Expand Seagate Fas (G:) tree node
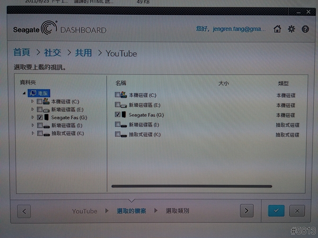318x238 pixels. click(32, 117)
